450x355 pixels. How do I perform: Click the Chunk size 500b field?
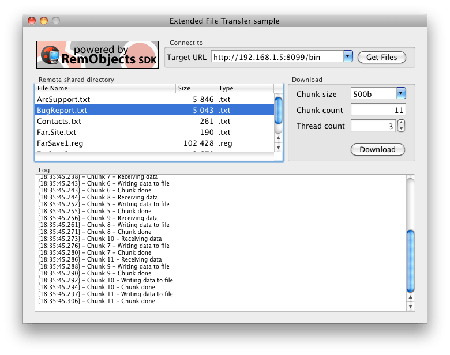coord(374,94)
